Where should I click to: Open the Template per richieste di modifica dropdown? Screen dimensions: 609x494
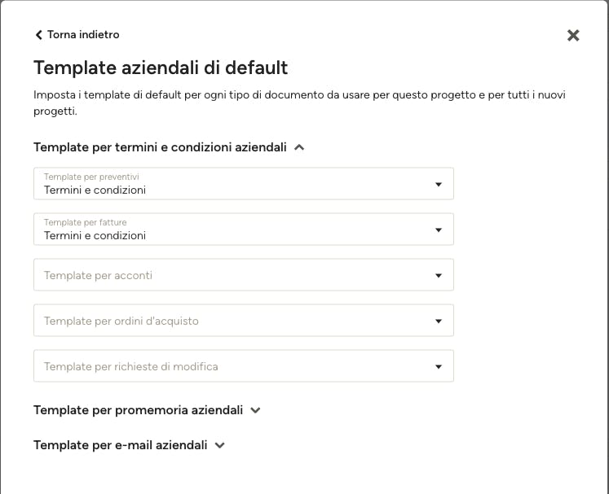[244, 366]
